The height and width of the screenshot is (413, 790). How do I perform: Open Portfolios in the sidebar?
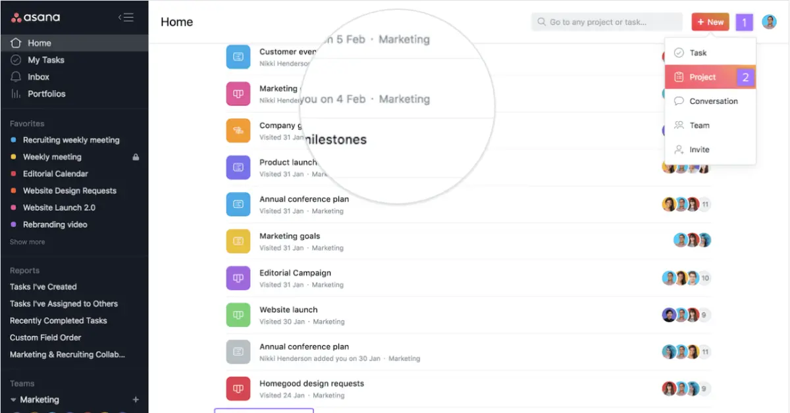(46, 94)
